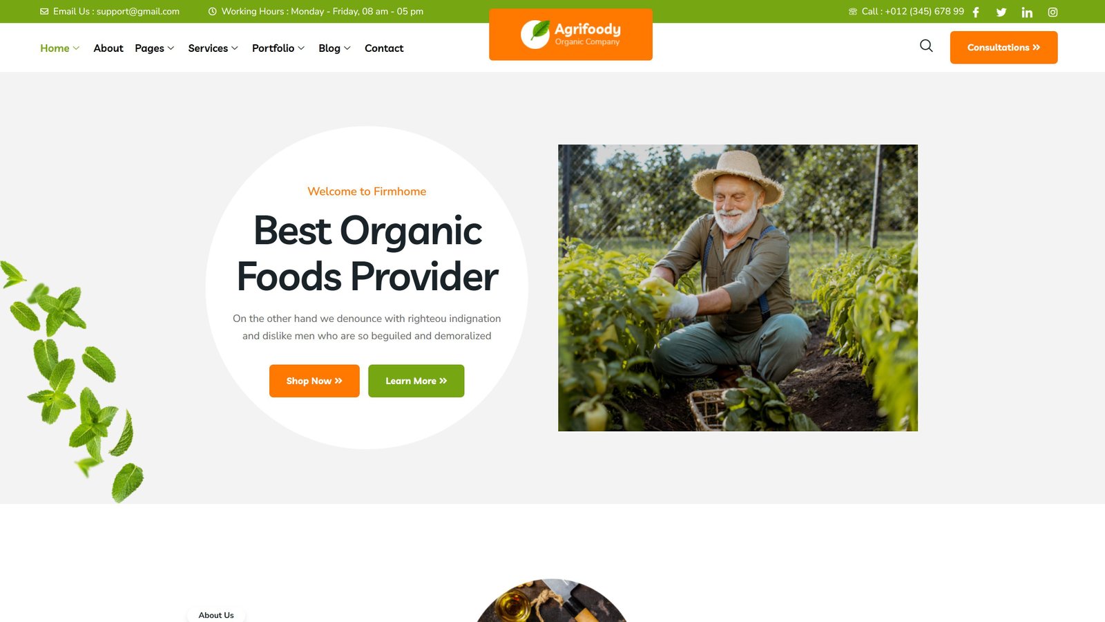
Task: Click the Shop Now button
Action: [x=314, y=381]
